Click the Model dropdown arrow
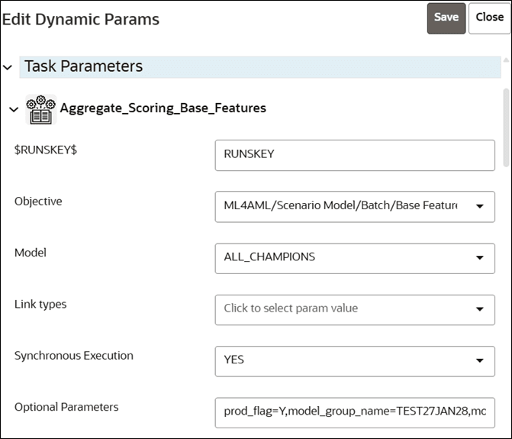 pos(479,257)
